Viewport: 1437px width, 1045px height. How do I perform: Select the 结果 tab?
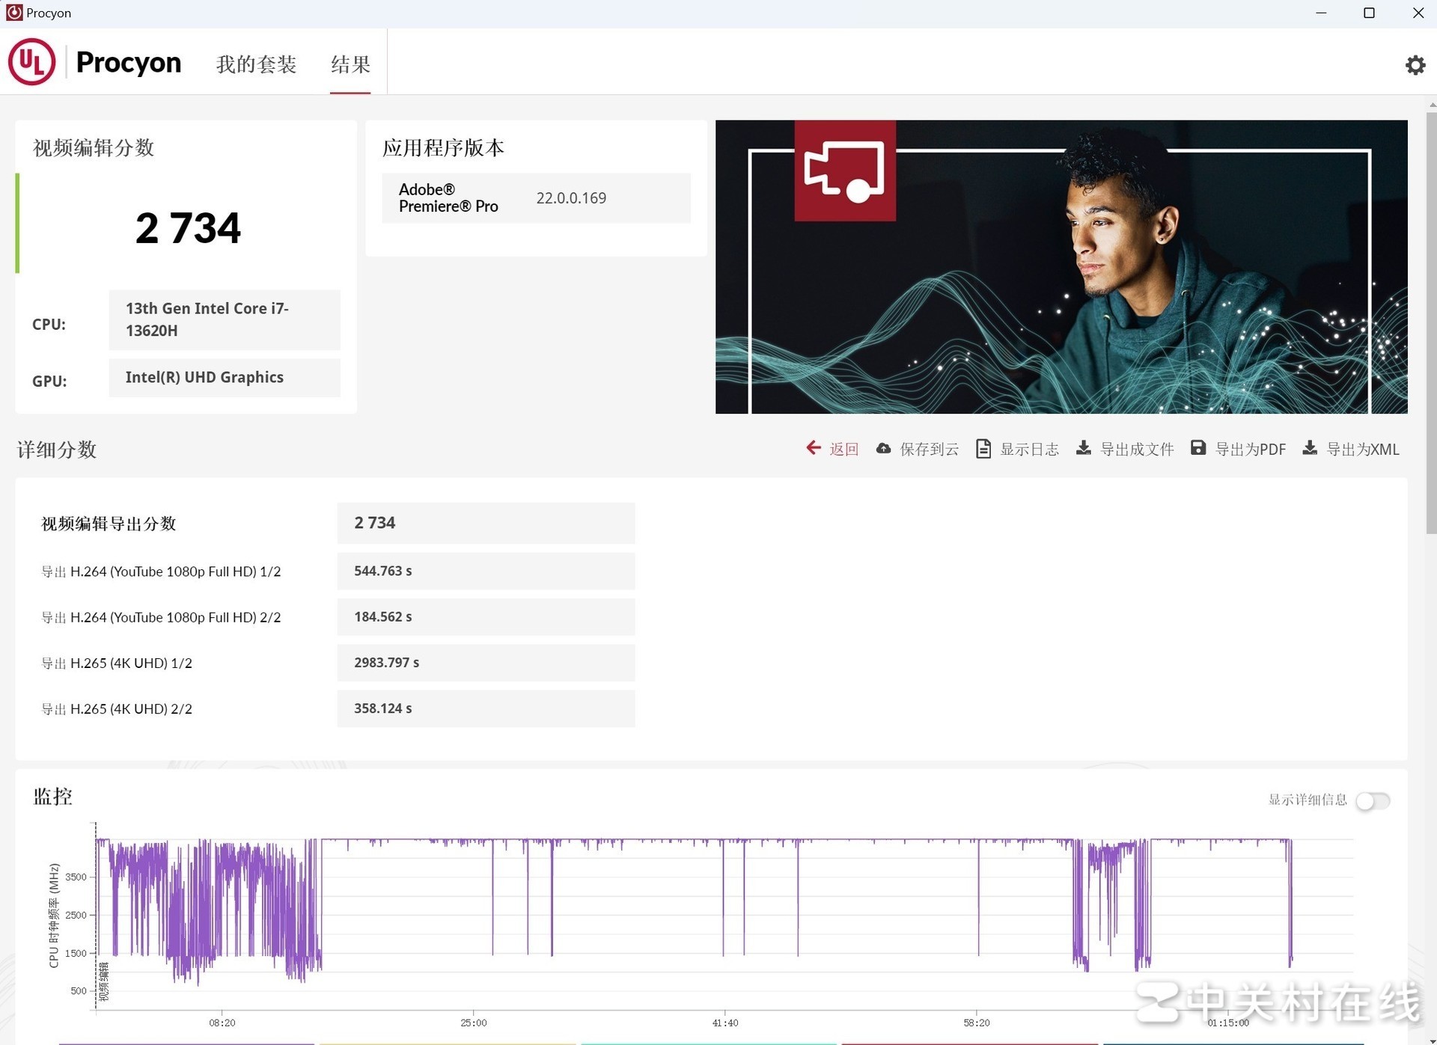[350, 64]
